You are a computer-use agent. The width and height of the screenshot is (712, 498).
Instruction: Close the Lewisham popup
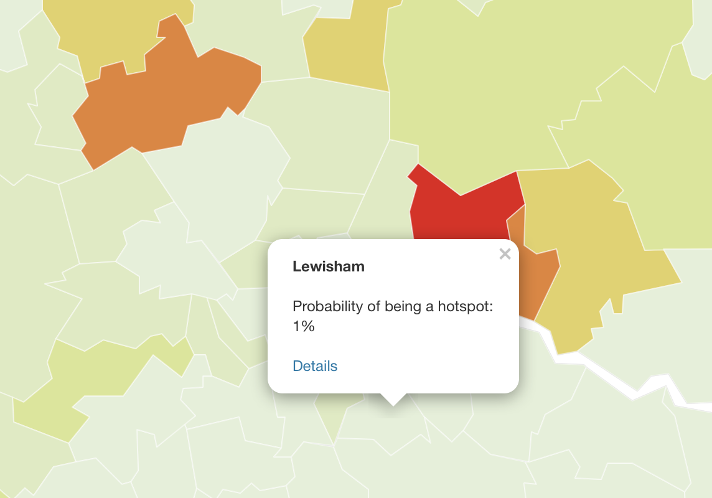pos(505,254)
